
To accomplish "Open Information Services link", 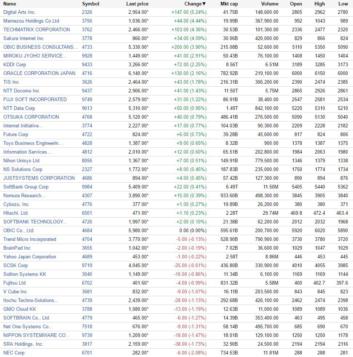I will point(27,152).
